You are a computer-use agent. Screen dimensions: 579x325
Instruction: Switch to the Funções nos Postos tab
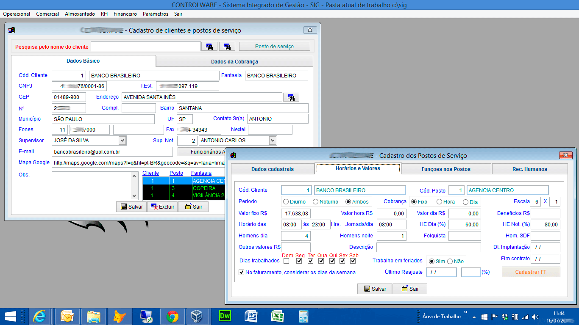click(x=446, y=169)
